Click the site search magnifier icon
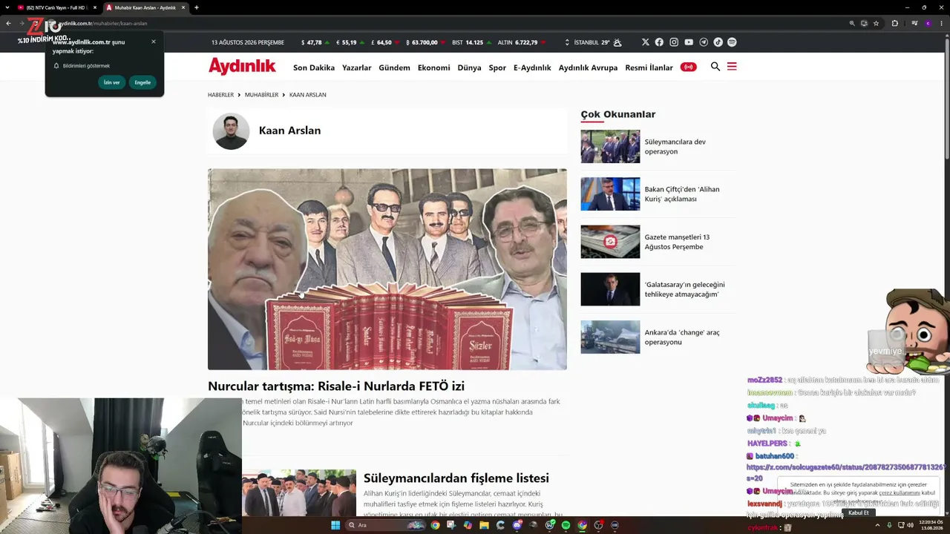950x534 pixels. pyautogui.click(x=715, y=67)
